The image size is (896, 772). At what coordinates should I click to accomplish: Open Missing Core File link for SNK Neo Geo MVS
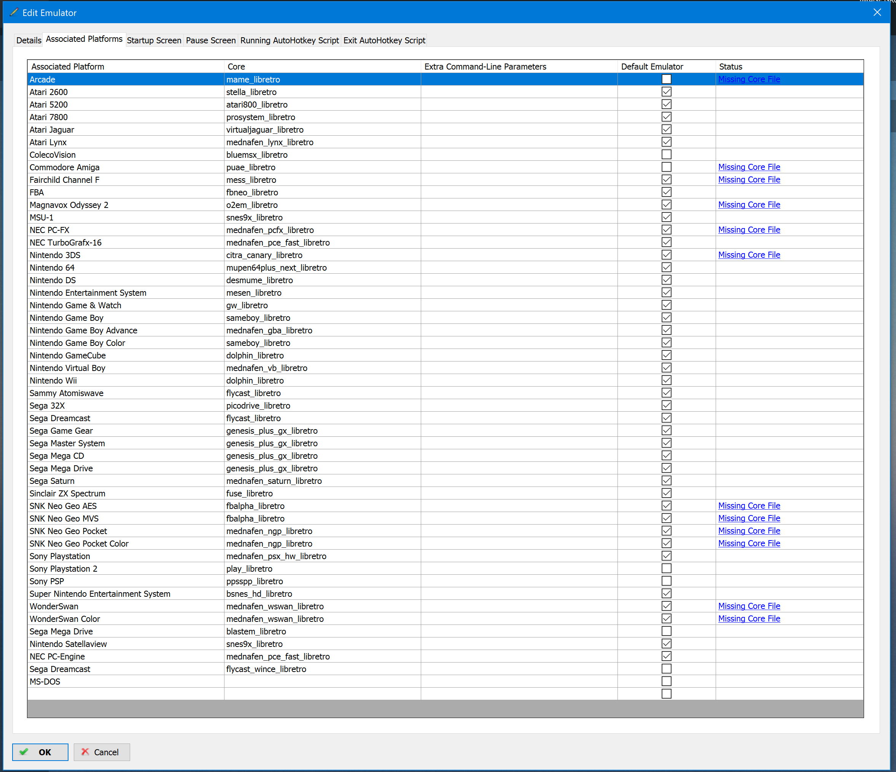749,518
